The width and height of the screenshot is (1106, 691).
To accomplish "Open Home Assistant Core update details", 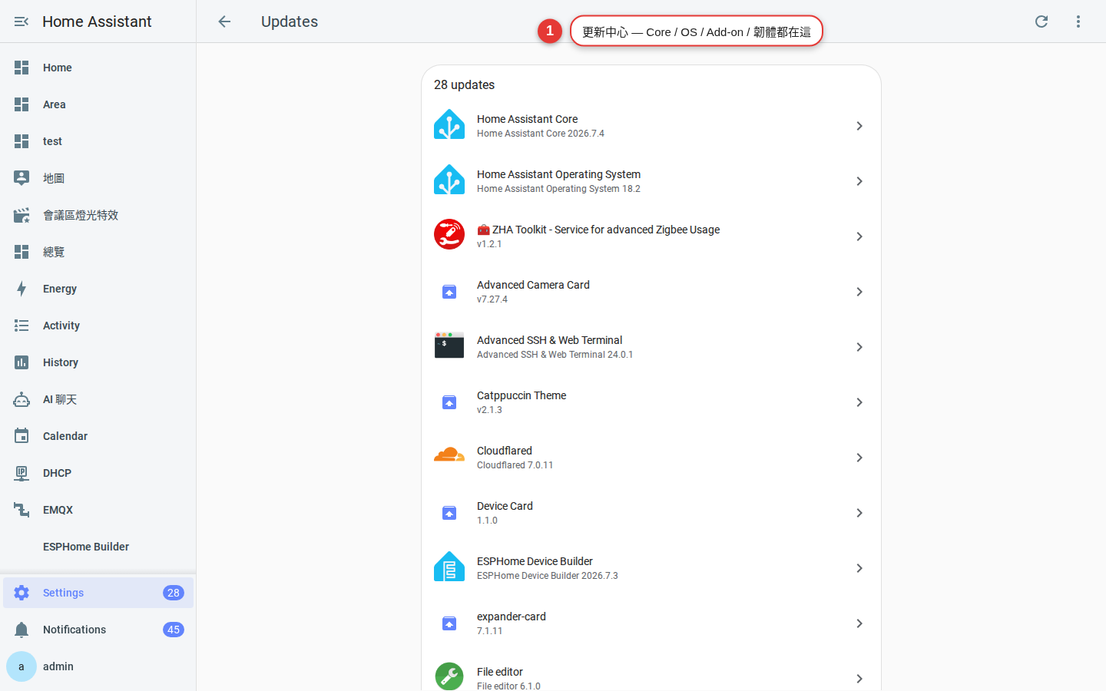I will [651, 126].
